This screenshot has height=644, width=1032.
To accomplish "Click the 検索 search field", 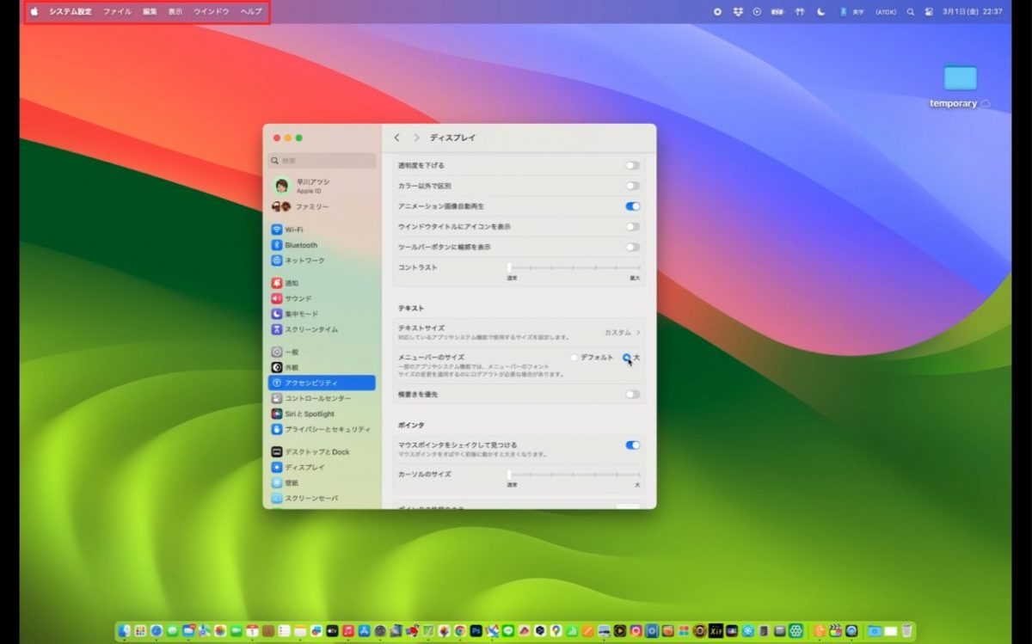I will pos(322,161).
